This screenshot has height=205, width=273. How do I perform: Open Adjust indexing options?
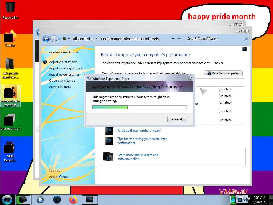[66, 68]
